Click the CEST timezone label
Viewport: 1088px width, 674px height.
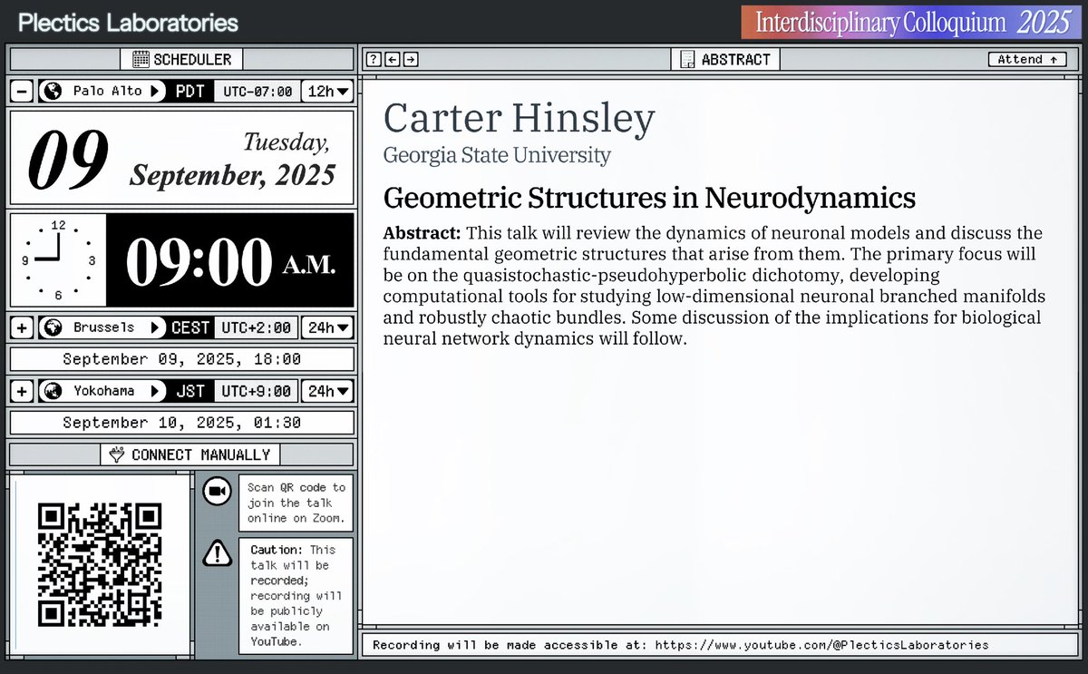click(190, 327)
